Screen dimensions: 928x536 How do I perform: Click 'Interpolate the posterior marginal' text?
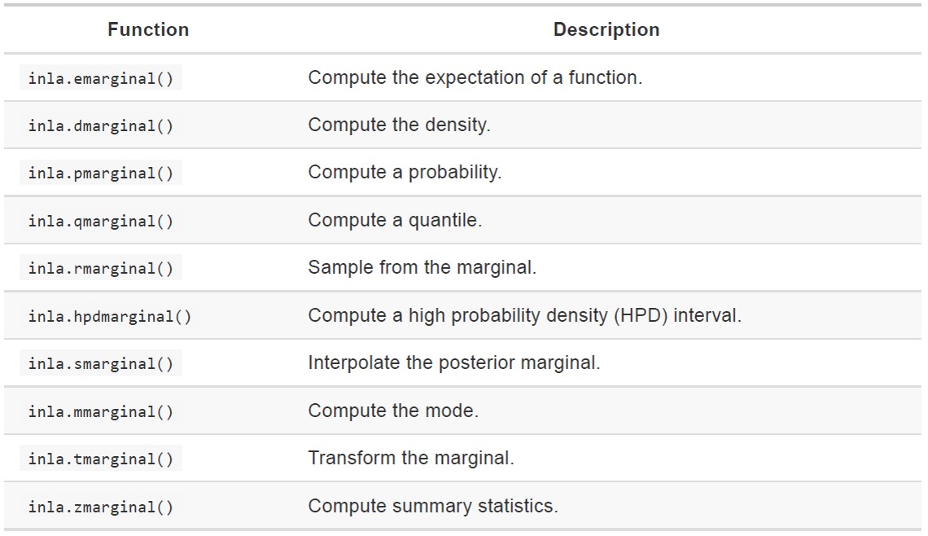[453, 362]
